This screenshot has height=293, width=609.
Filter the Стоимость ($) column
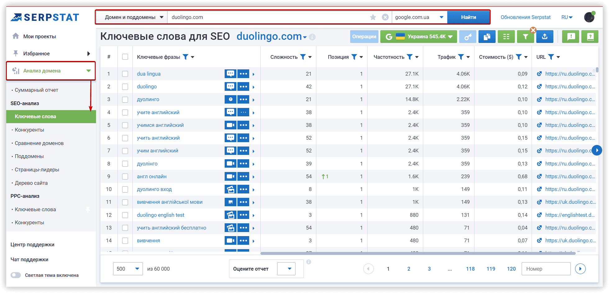pyautogui.click(x=519, y=57)
